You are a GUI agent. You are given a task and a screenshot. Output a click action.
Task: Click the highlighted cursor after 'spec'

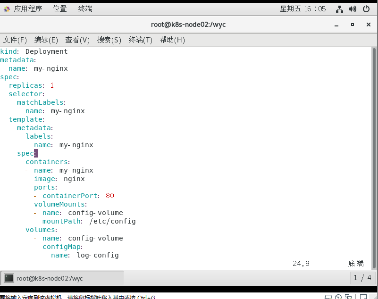36,153
